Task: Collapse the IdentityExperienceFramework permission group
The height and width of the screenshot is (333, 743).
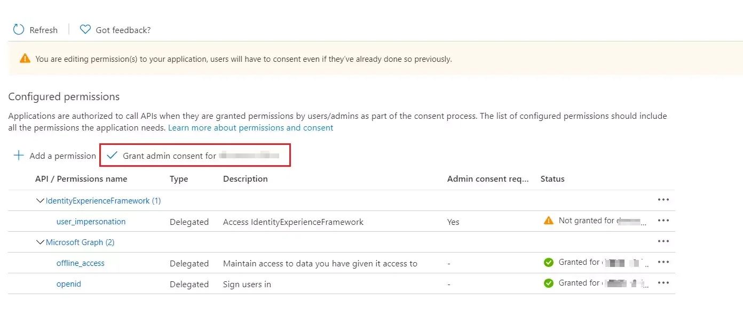Action: 40,200
